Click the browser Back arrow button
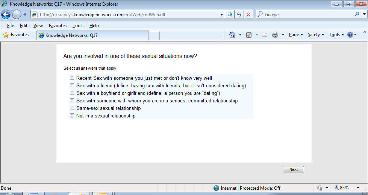The image size is (368, 195). [6, 15]
